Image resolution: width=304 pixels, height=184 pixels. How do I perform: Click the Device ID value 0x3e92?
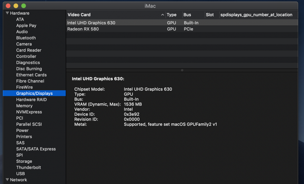pos(132,114)
